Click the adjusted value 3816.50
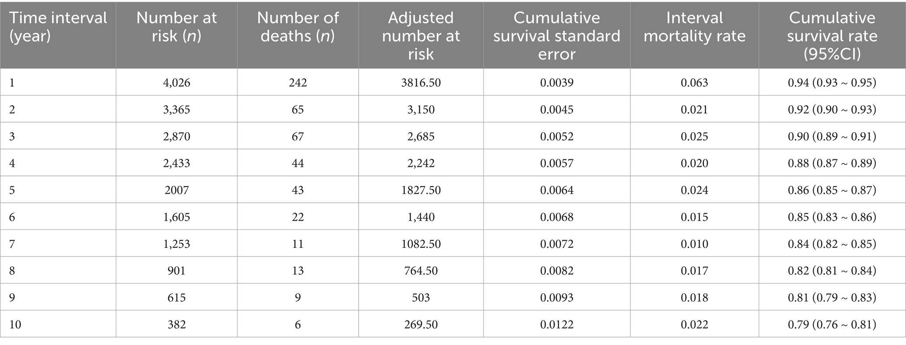Screen dimensions: 906x345 click(421, 83)
